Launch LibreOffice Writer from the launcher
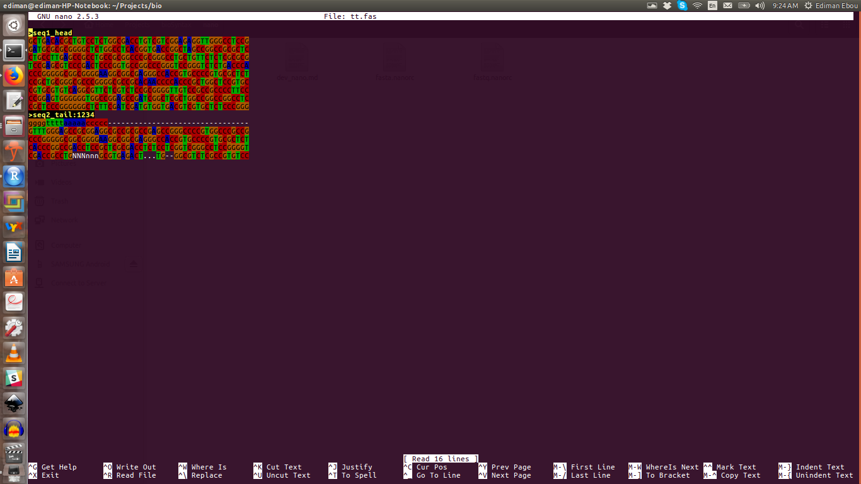861x484 pixels. (14, 252)
